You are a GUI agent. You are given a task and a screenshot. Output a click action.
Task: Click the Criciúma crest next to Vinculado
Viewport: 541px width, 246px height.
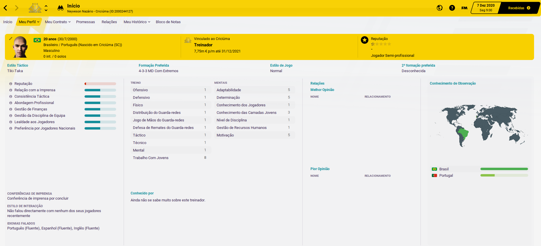point(188,40)
